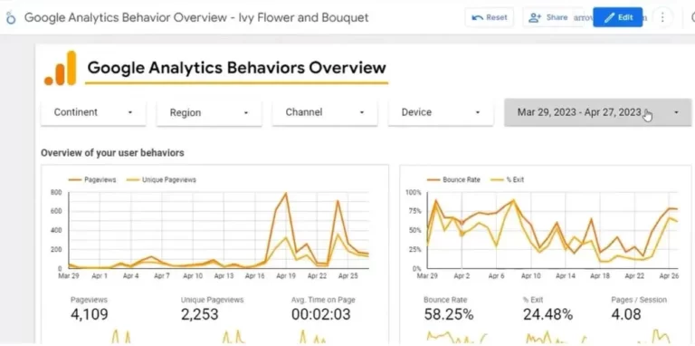Click the Reset button

(x=490, y=17)
